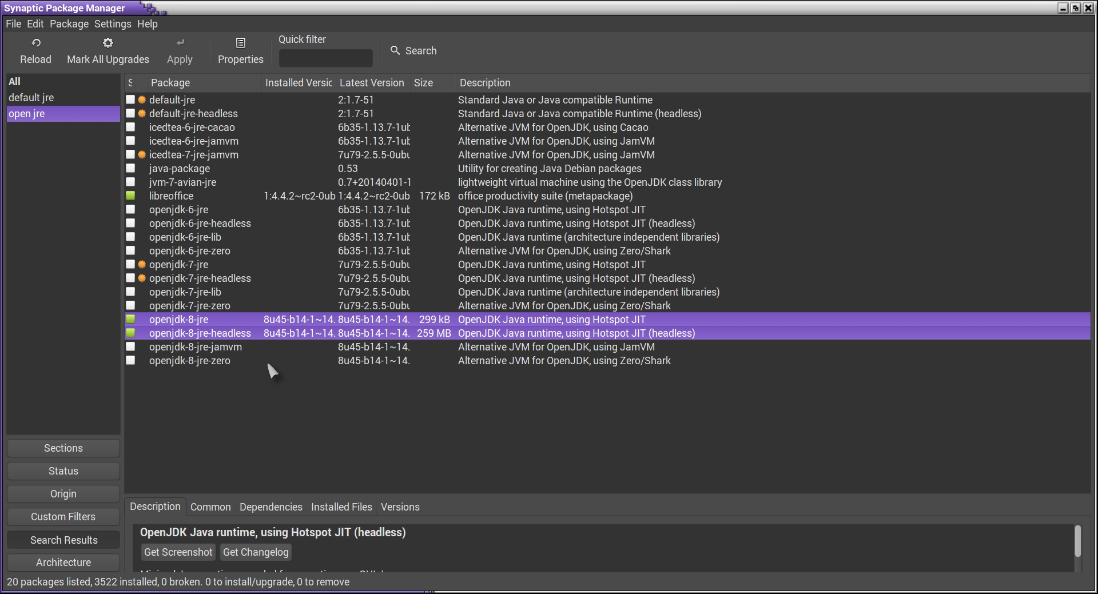Toggle the green status box for libreoffice
Viewport: 1098px width, 594px height.
(x=130, y=196)
